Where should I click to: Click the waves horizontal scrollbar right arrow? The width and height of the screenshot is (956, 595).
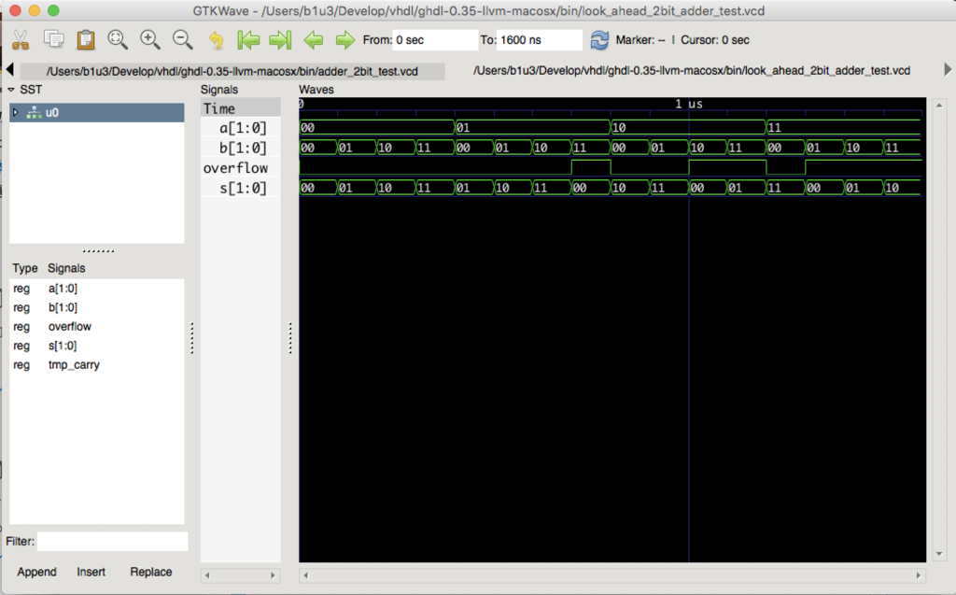tap(919, 575)
